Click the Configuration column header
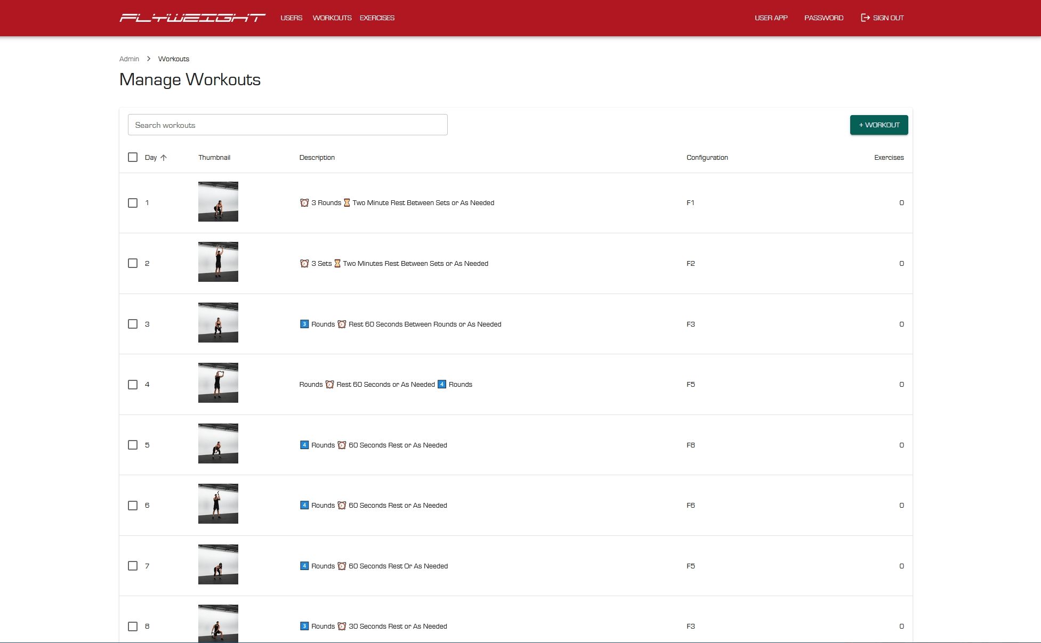The height and width of the screenshot is (643, 1041). (707, 158)
